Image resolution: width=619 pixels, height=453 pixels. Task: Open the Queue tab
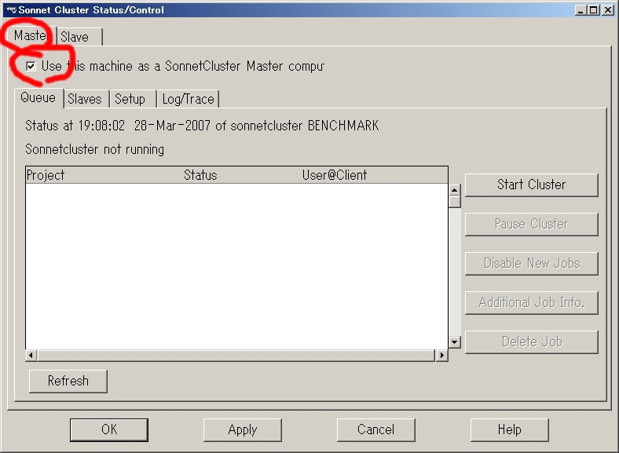(x=38, y=97)
